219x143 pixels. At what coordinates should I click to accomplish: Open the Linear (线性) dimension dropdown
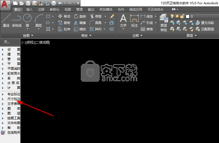click(155, 16)
